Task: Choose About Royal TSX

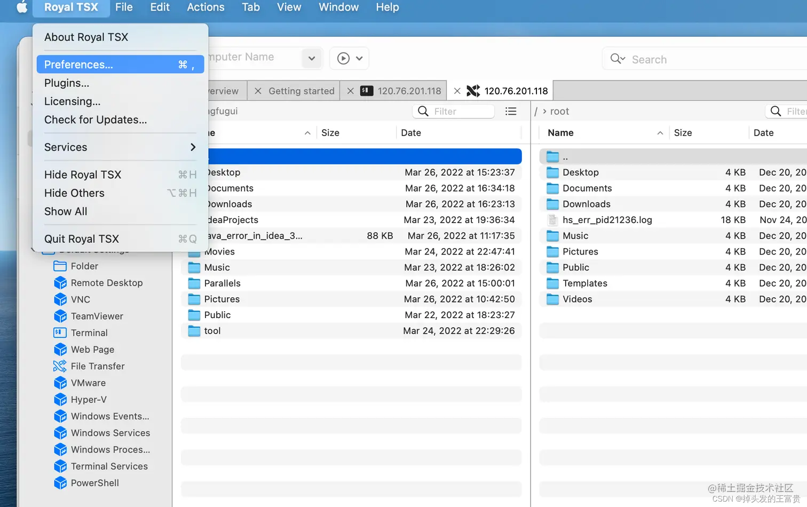Action: [120, 37]
